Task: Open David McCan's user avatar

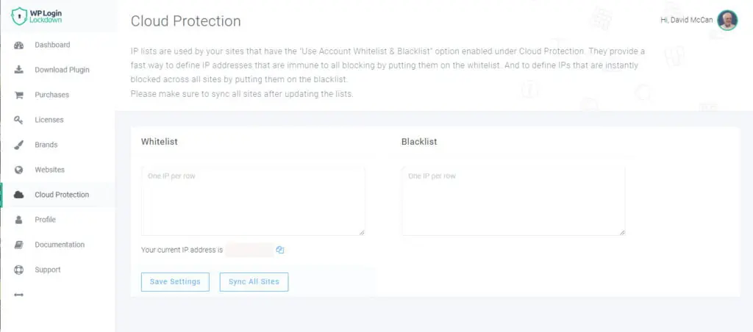Action: pyautogui.click(x=727, y=21)
